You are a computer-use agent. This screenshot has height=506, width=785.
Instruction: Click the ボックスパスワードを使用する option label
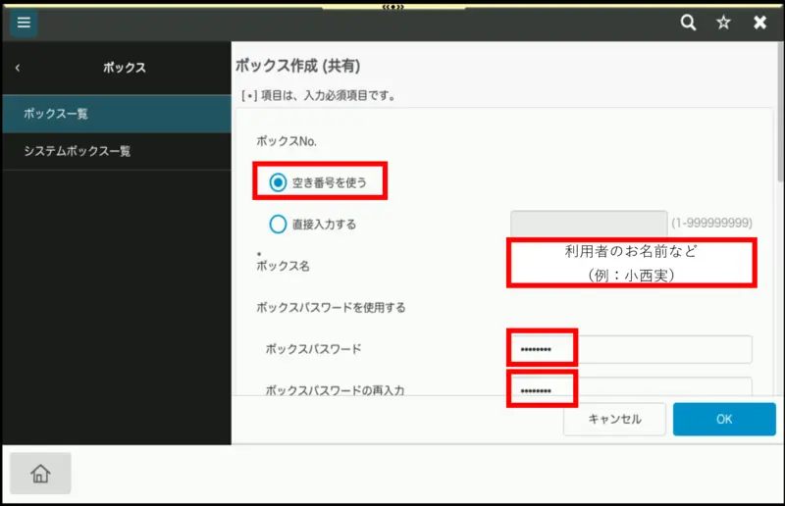click(331, 307)
